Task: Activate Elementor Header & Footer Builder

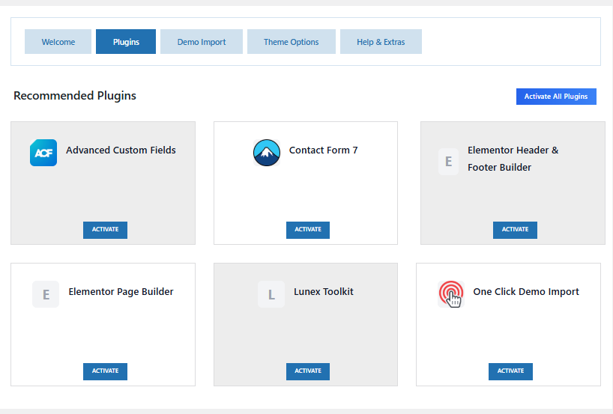Action: coord(515,230)
